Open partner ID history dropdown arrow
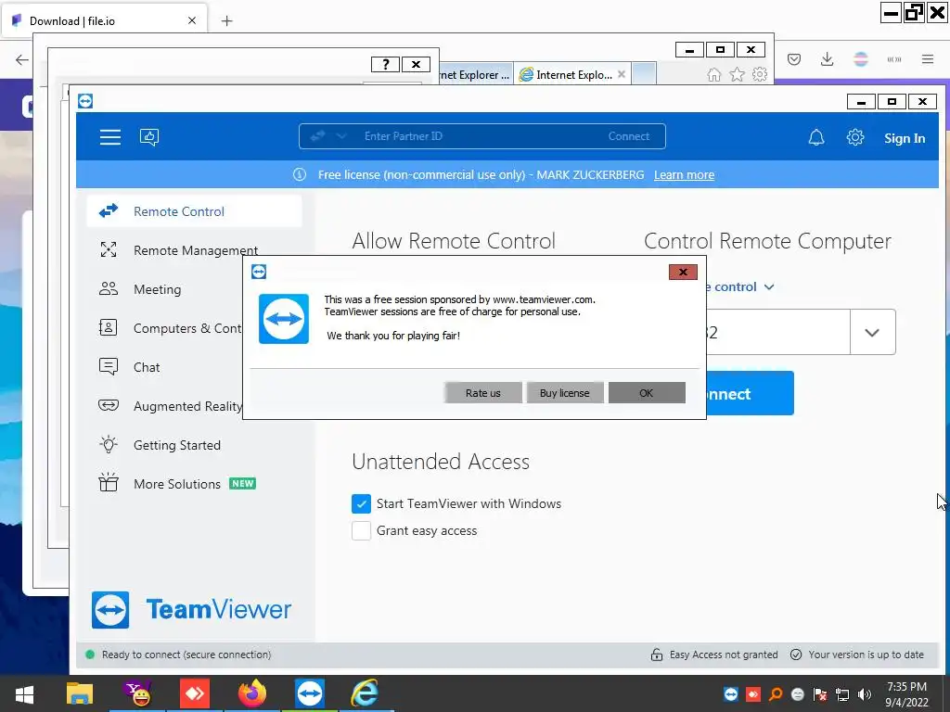 [x=872, y=333]
